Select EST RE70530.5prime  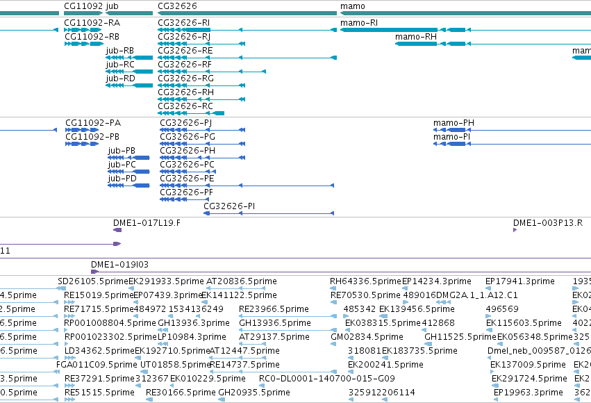coord(365,295)
